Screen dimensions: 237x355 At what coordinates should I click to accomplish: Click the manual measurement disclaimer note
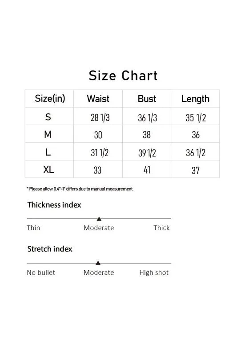[80, 189]
